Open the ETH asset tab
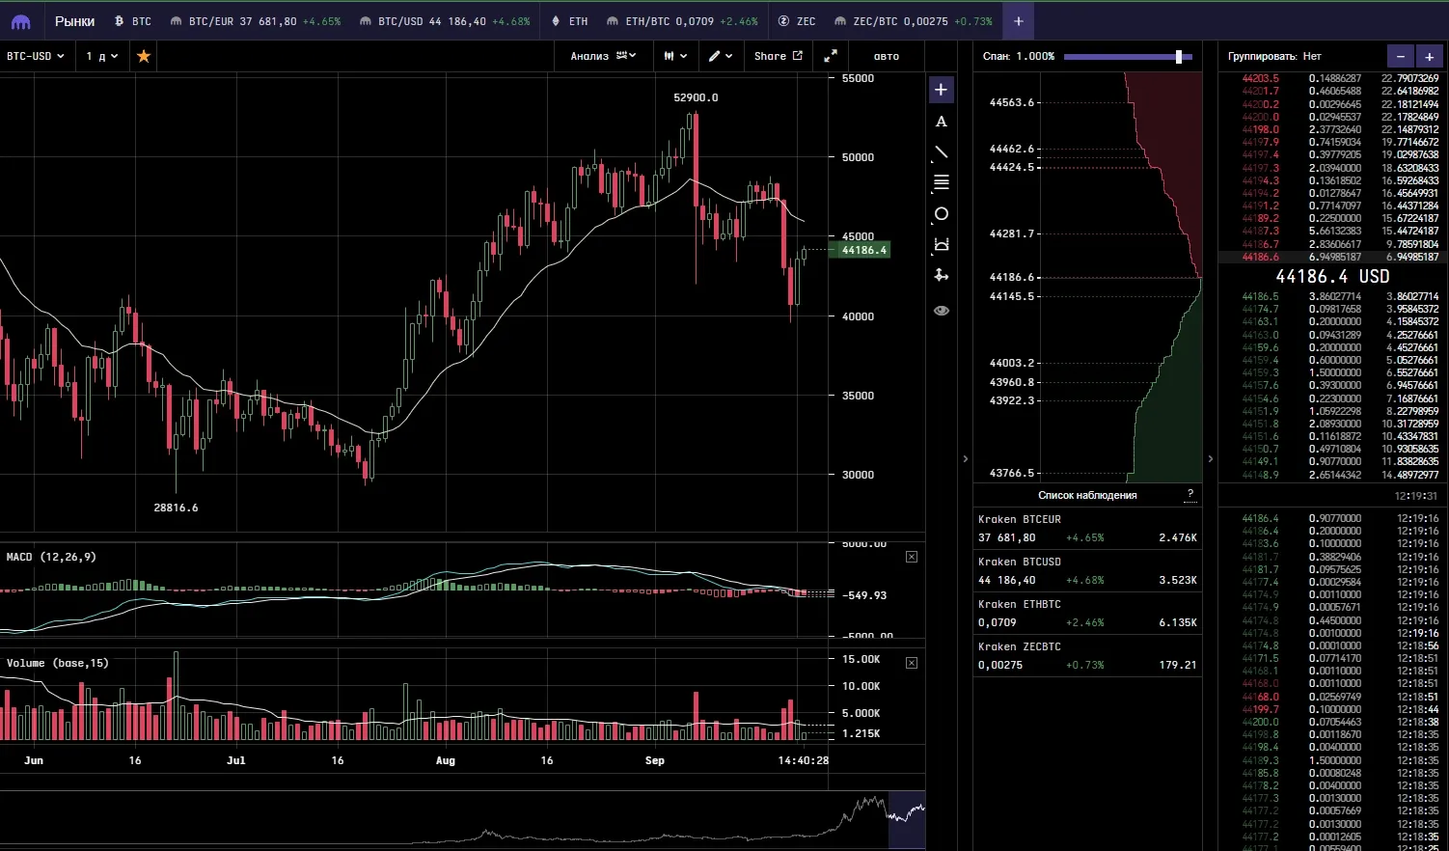The height and width of the screenshot is (851, 1449). (569, 21)
